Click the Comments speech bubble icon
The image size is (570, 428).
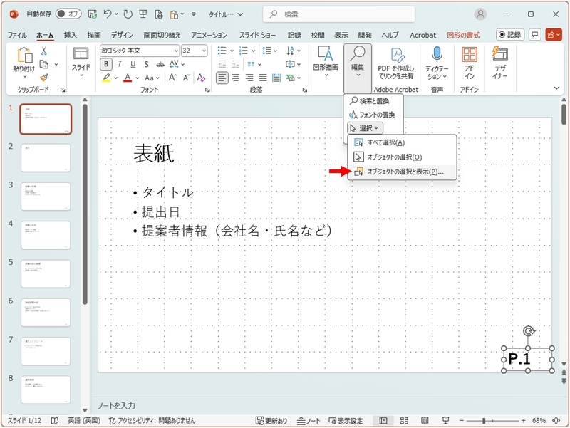point(535,34)
